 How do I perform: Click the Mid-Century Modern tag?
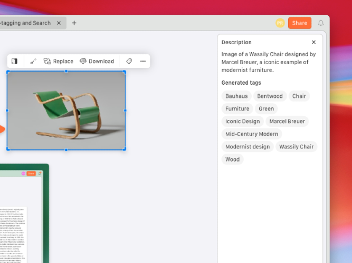point(252,134)
